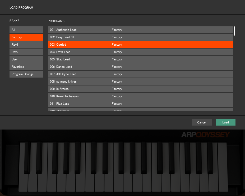Click the programs list scrollbar
245x196 pixels.
[x=235, y=30]
